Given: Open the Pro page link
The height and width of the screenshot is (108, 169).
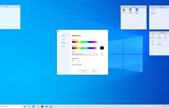Looking at the screenshot, I should click(x=63, y=39).
